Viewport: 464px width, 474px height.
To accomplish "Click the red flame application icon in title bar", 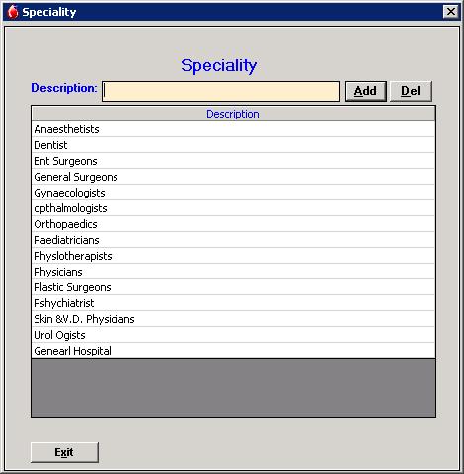I will (x=13, y=12).
